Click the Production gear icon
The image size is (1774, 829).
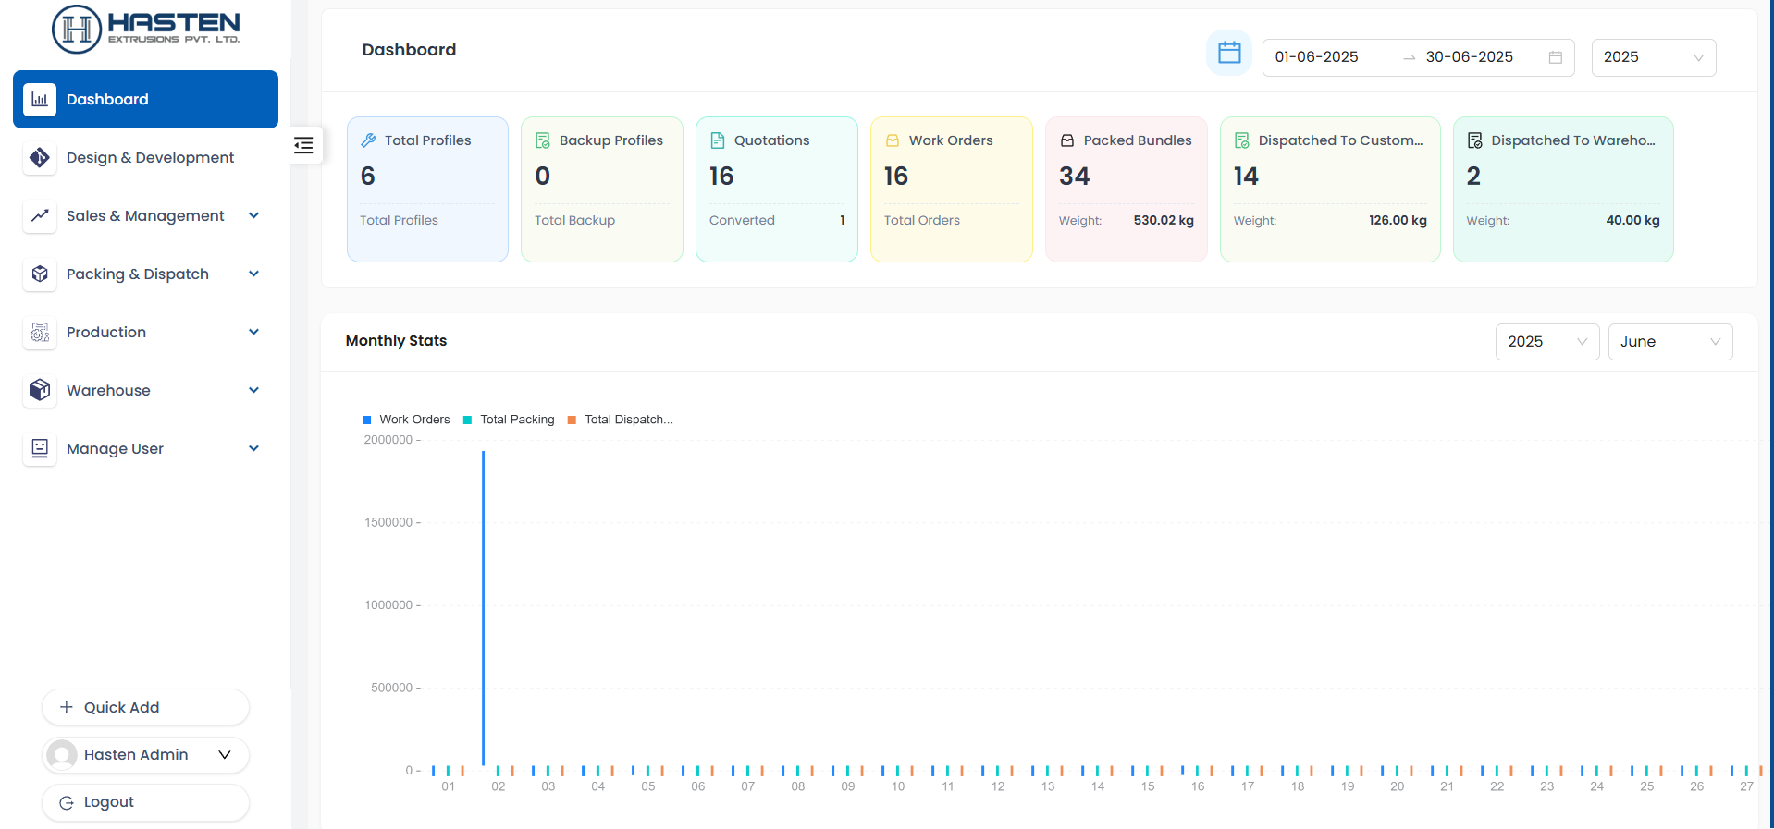[40, 333]
